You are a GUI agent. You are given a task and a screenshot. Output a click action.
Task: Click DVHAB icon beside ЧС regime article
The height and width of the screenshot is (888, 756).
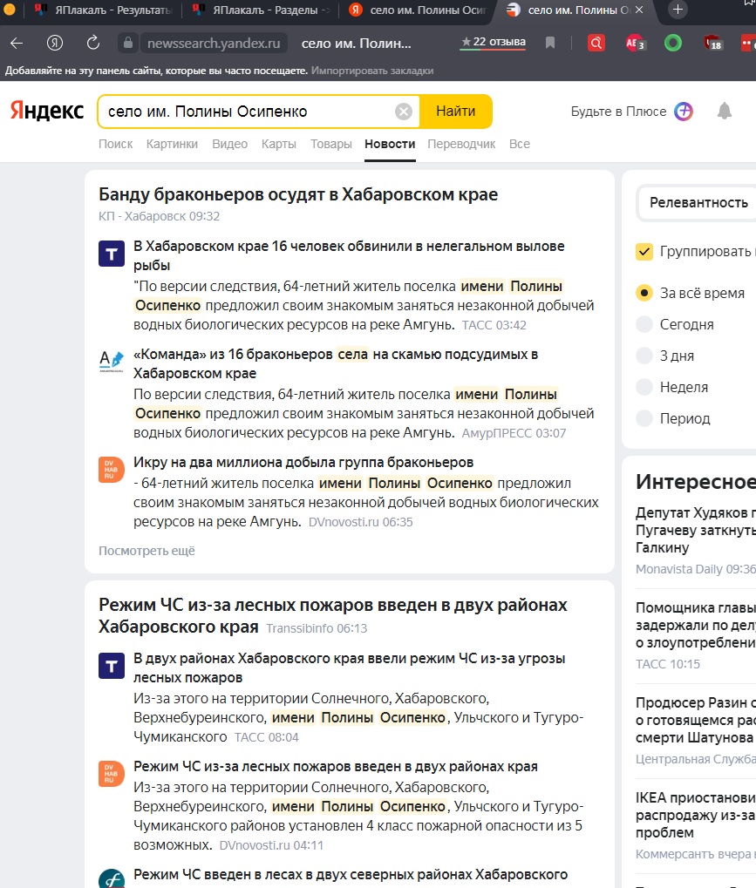click(112, 774)
